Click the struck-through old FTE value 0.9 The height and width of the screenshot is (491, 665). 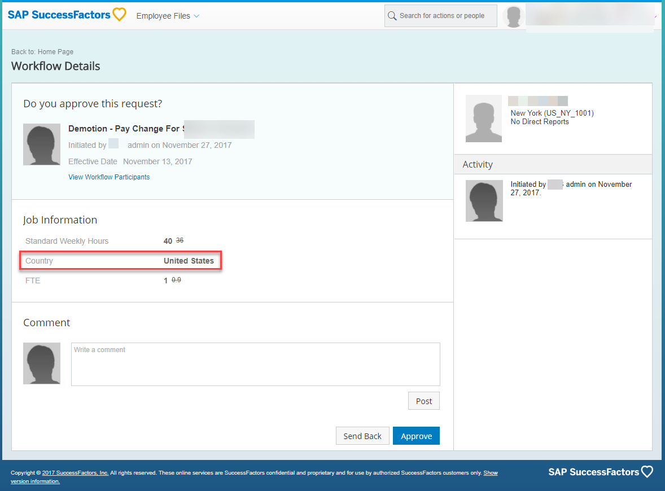point(177,280)
